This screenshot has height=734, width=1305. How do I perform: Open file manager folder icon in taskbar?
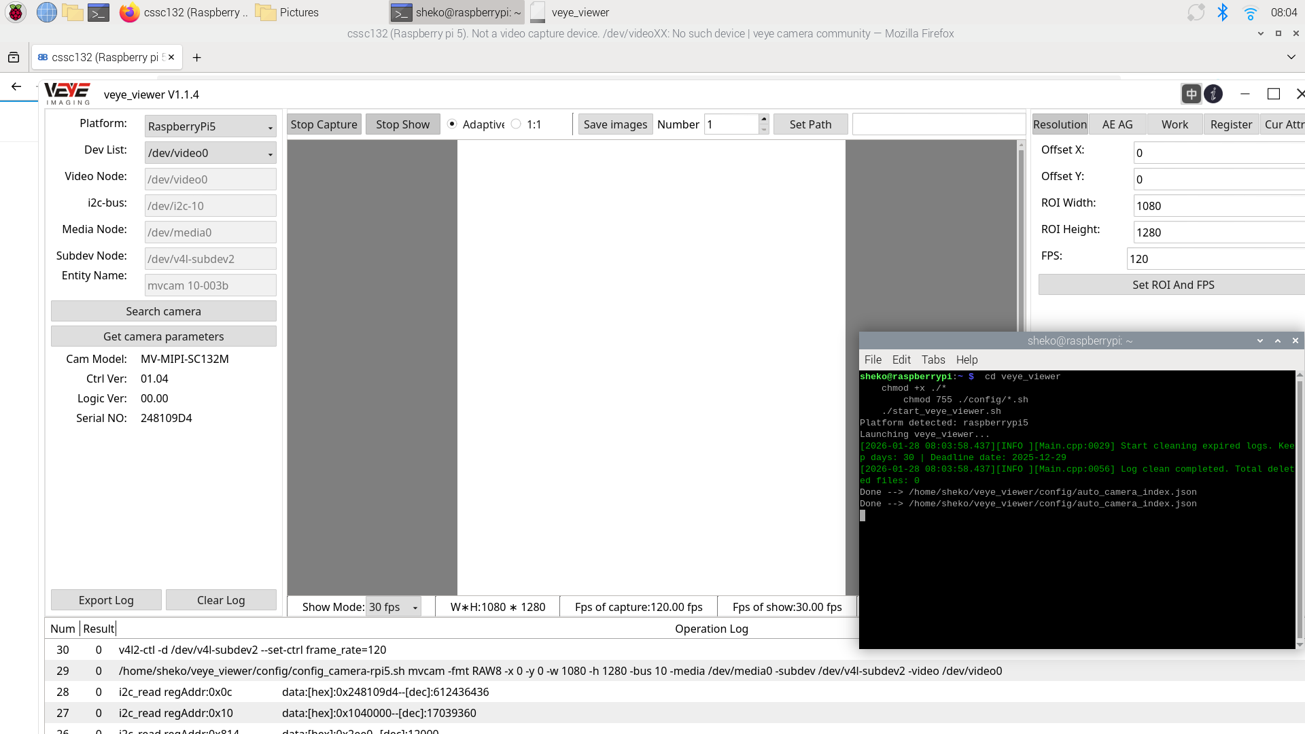click(x=72, y=12)
